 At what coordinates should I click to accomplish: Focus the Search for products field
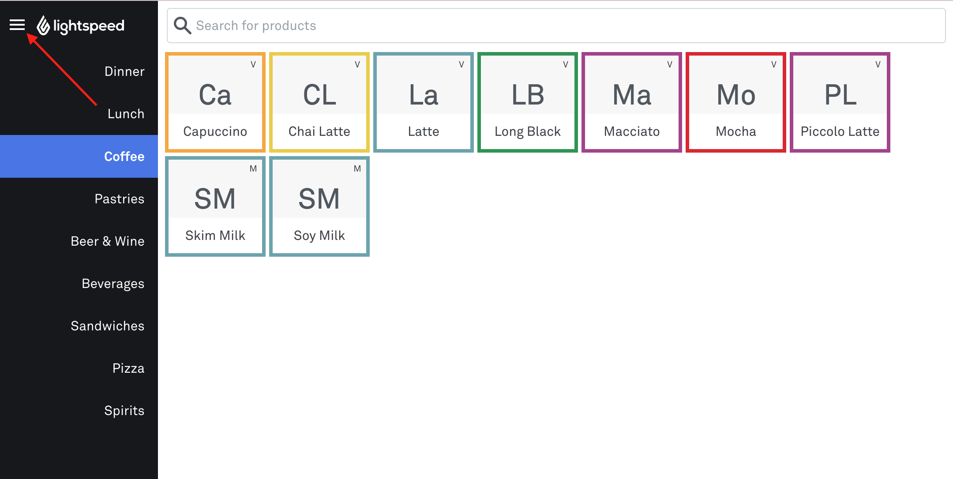[556, 26]
